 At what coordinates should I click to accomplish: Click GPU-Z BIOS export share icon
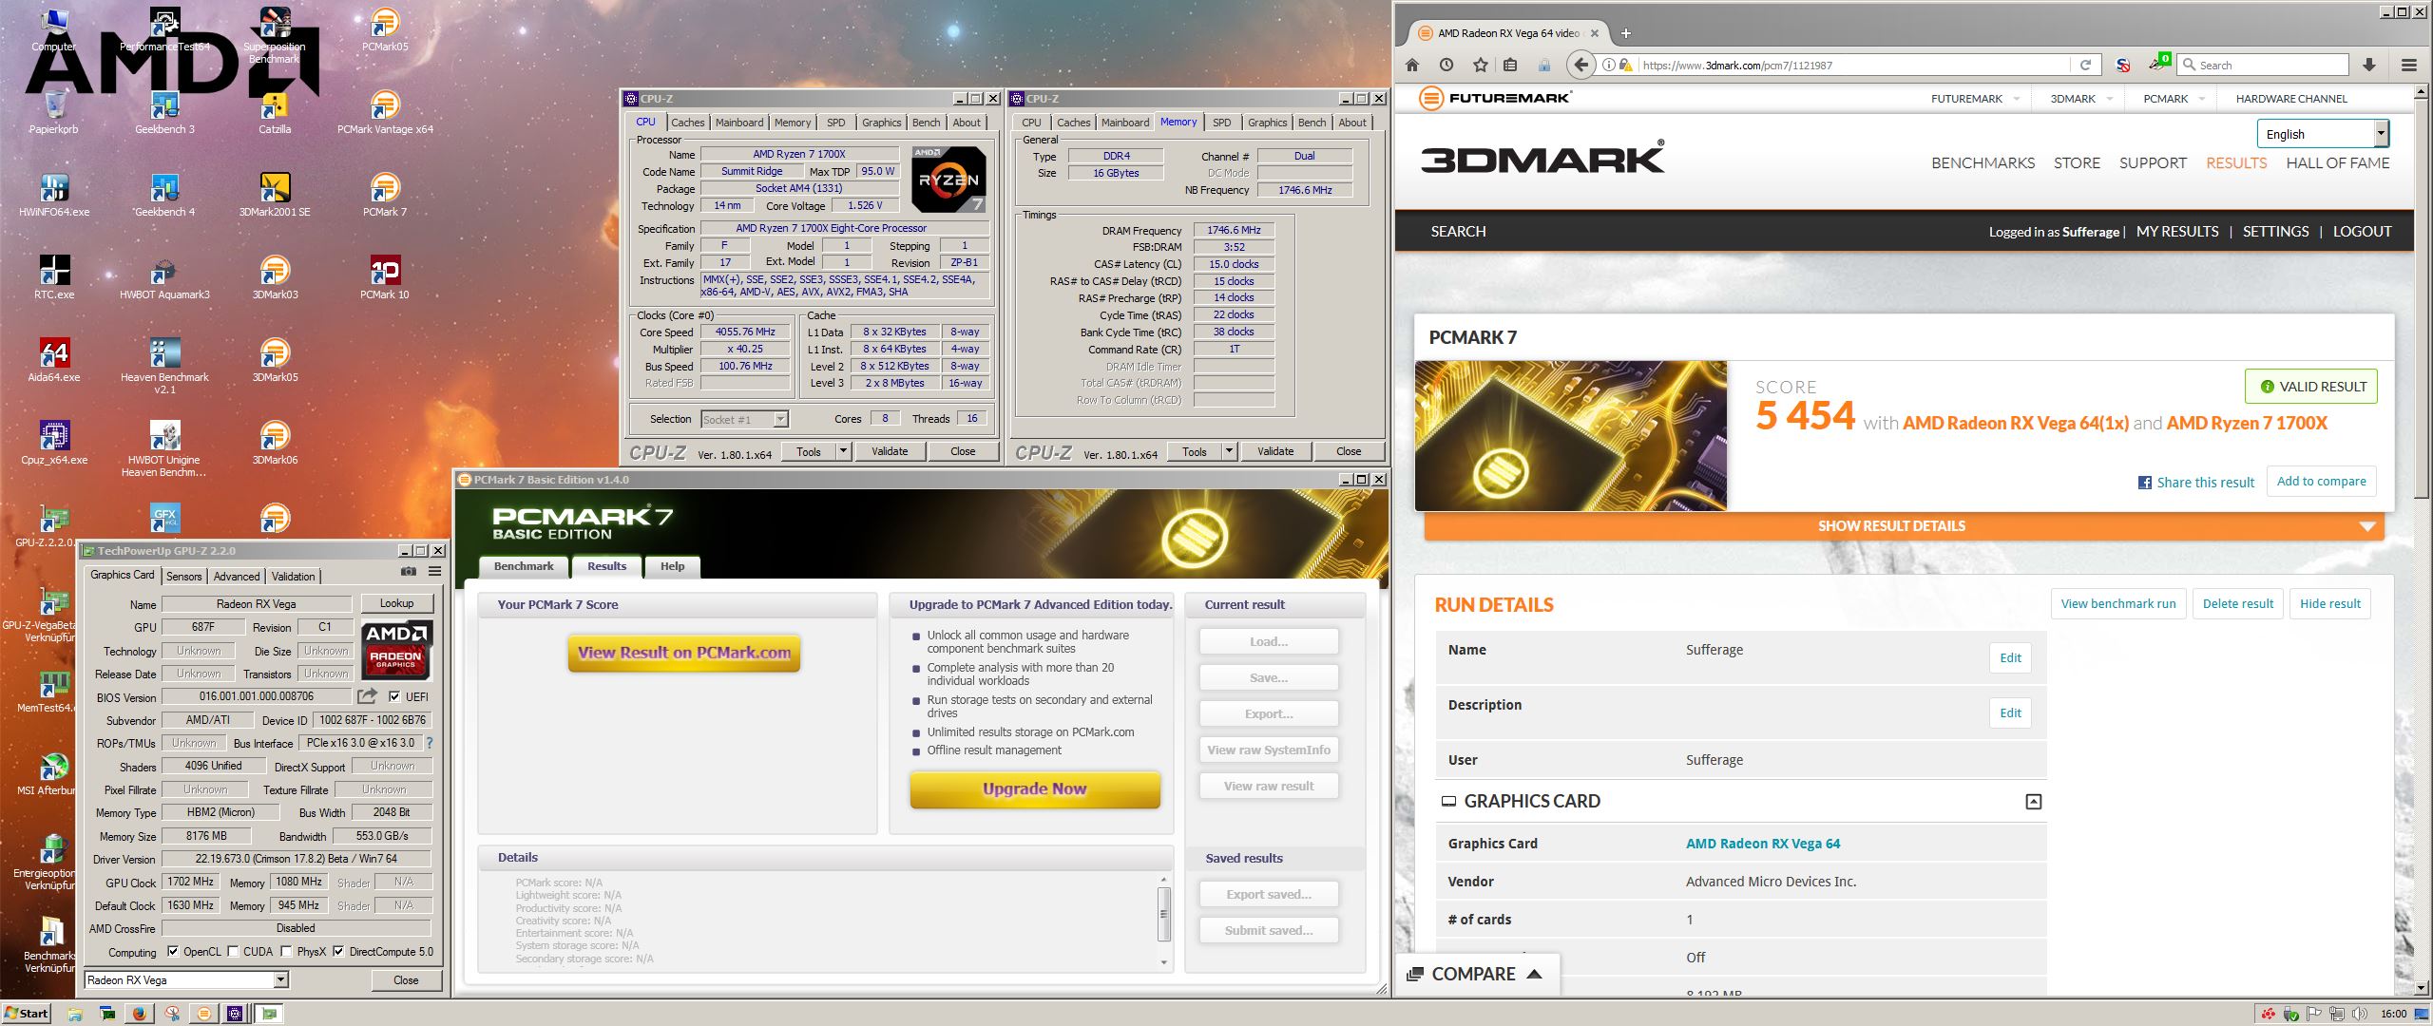368,696
